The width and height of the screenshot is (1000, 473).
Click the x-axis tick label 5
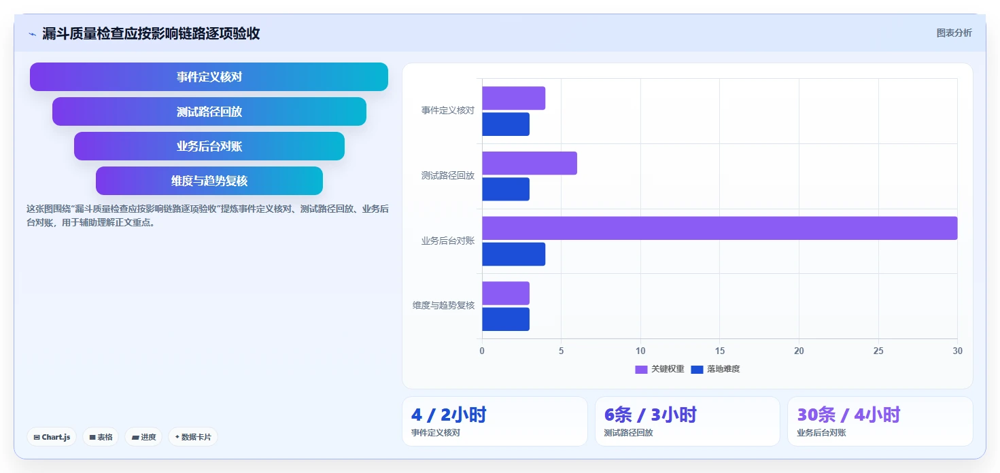[x=562, y=351]
